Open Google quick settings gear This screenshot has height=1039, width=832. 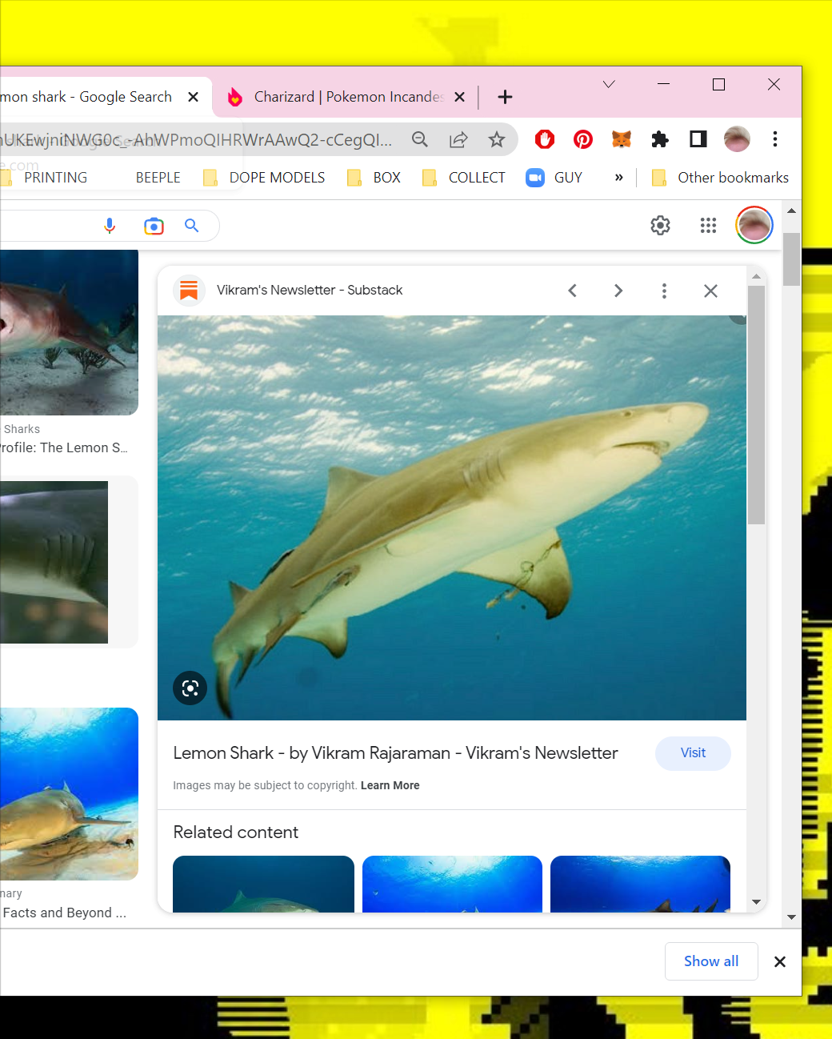[x=660, y=226]
